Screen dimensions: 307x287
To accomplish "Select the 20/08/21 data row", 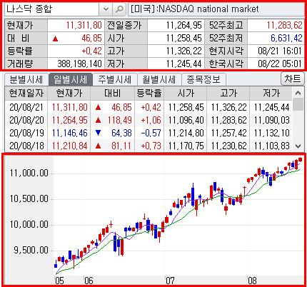I will (149, 107).
